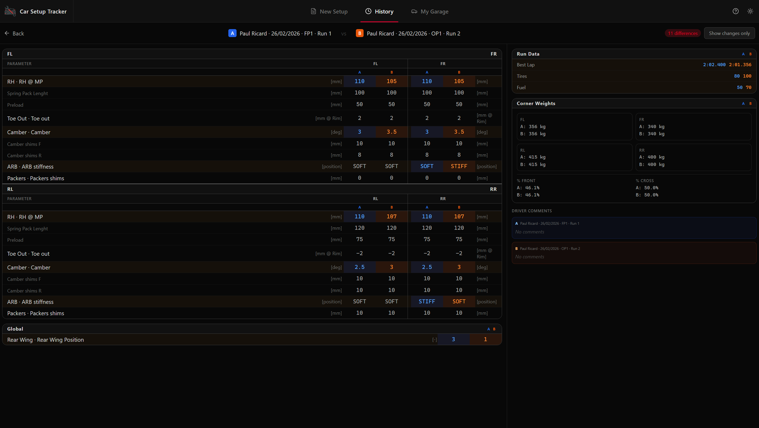Click the 11 differences badge
759x428 pixels.
pos(682,33)
